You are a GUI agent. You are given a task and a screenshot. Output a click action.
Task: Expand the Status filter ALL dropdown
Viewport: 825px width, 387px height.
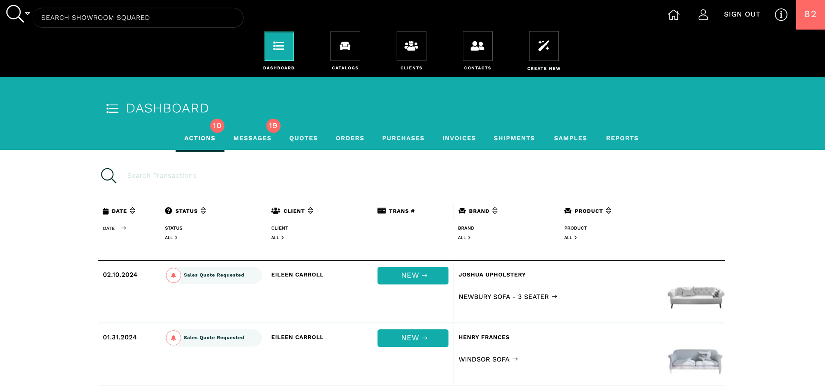(x=171, y=238)
